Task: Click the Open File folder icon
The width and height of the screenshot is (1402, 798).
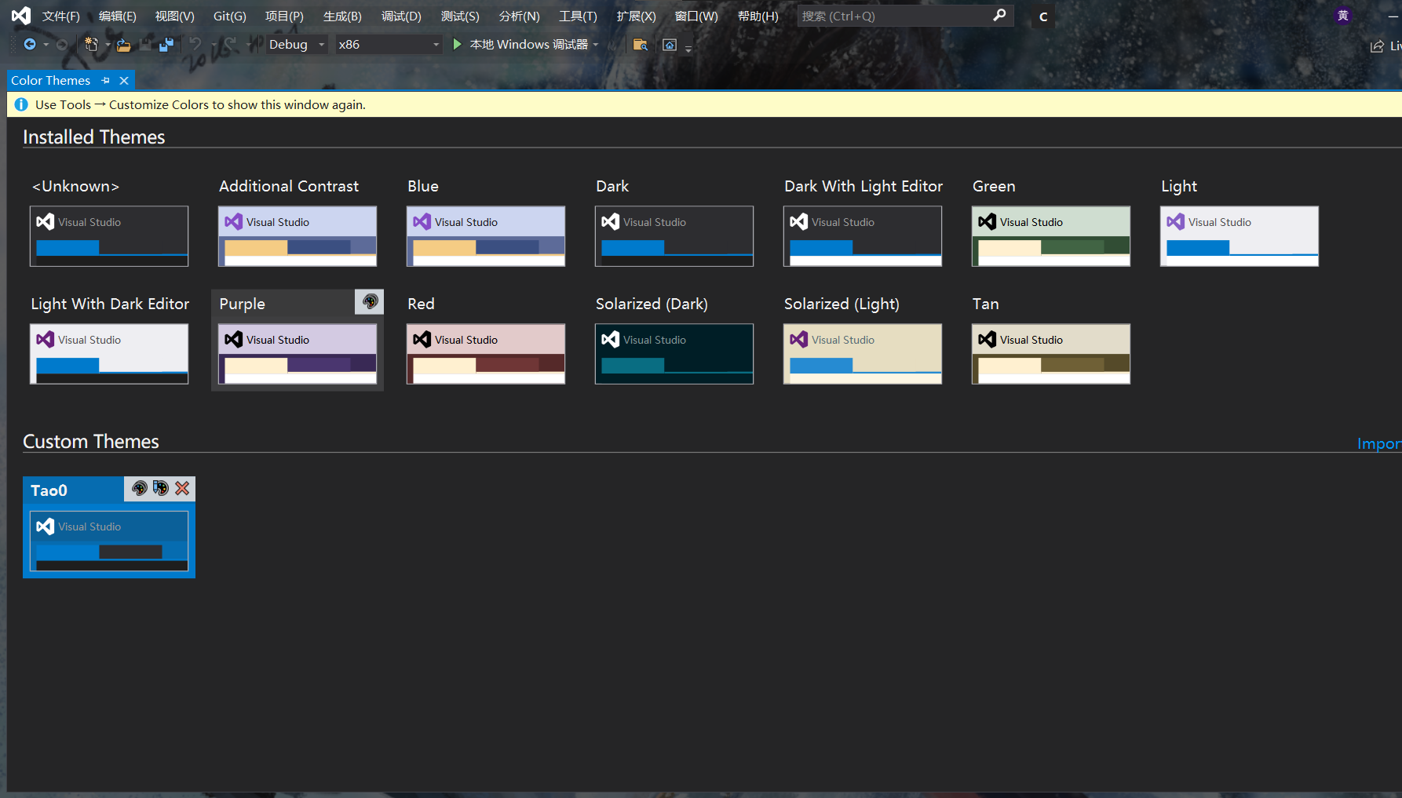Action: (123, 45)
